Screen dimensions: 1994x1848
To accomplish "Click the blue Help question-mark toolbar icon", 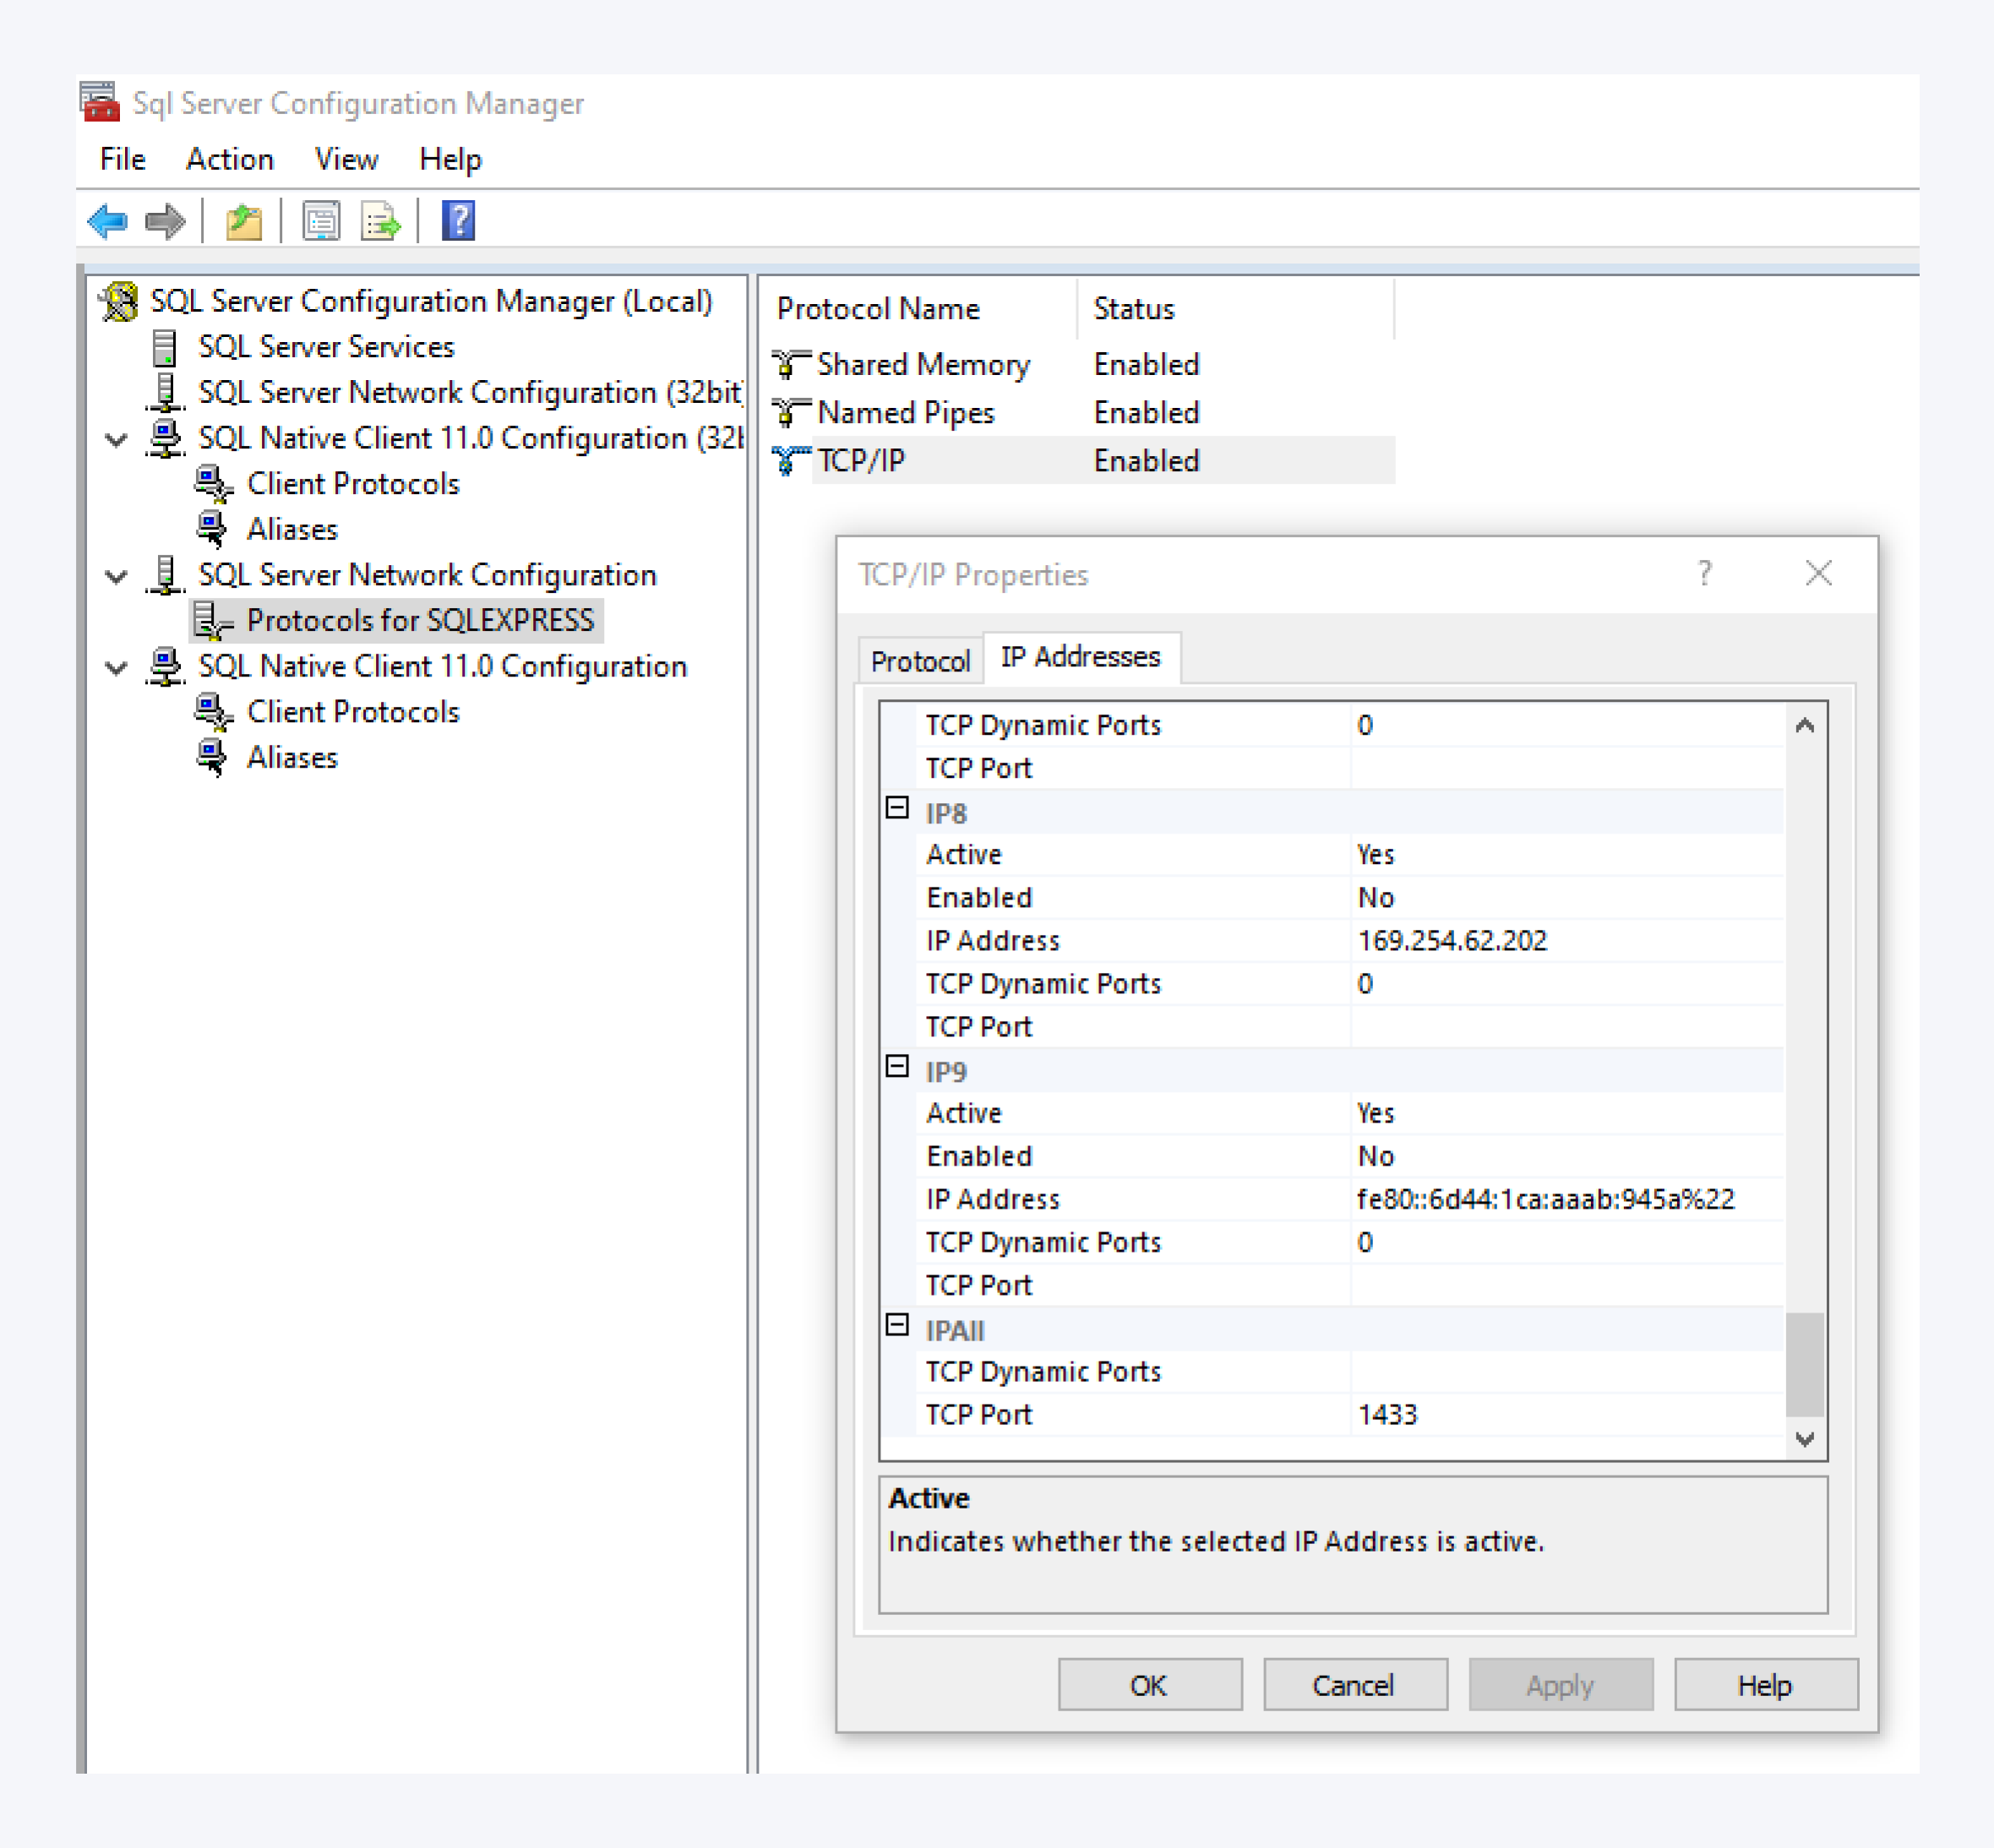I will (x=457, y=221).
